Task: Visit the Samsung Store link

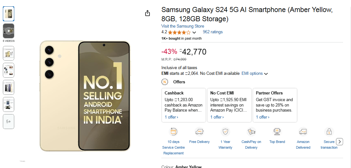Action: pos(182,26)
